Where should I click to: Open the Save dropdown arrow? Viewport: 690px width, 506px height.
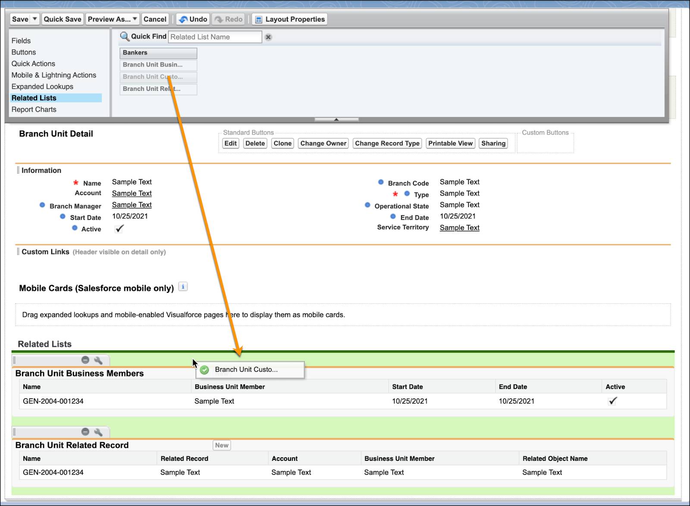coord(34,19)
